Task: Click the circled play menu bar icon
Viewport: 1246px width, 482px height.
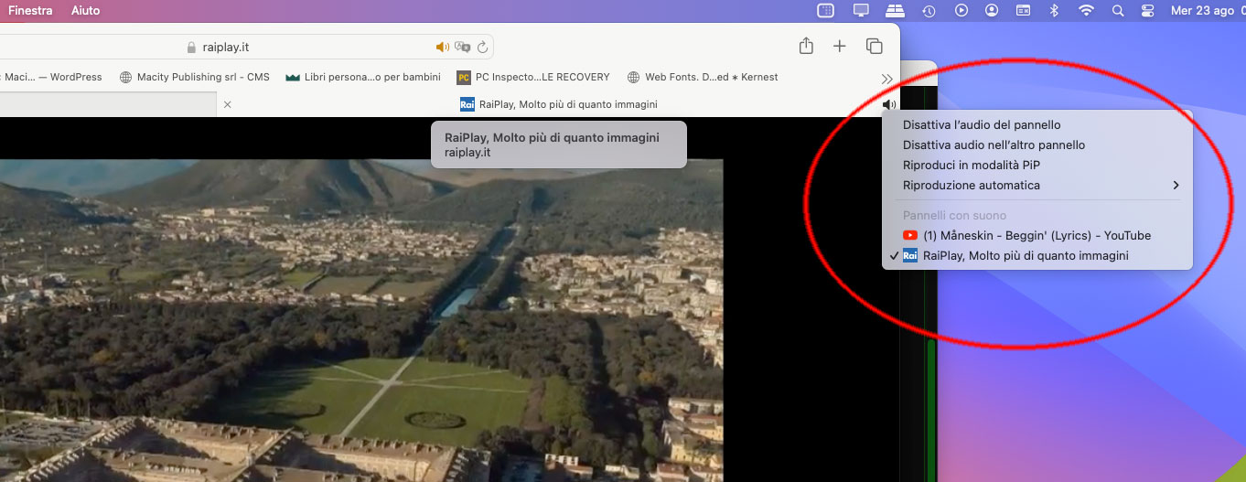Action: pyautogui.click(x=961, y=10)
